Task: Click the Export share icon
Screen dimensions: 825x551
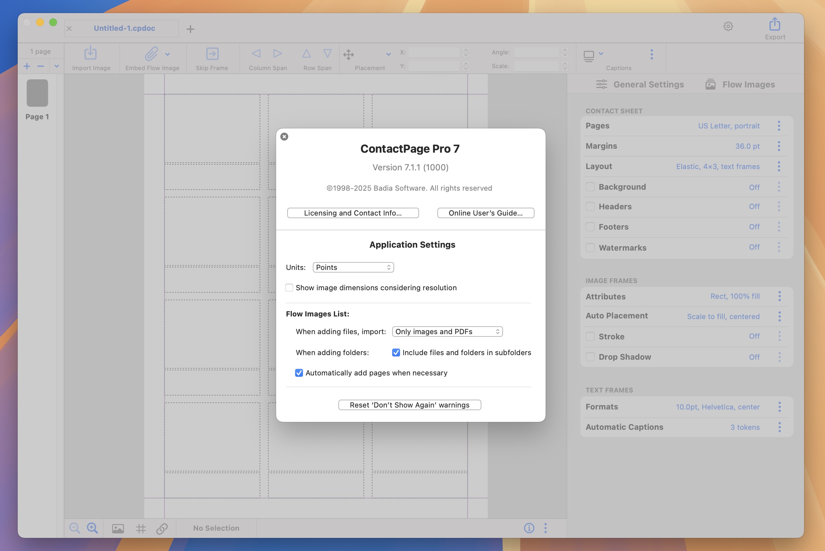Action: point(775,24)
